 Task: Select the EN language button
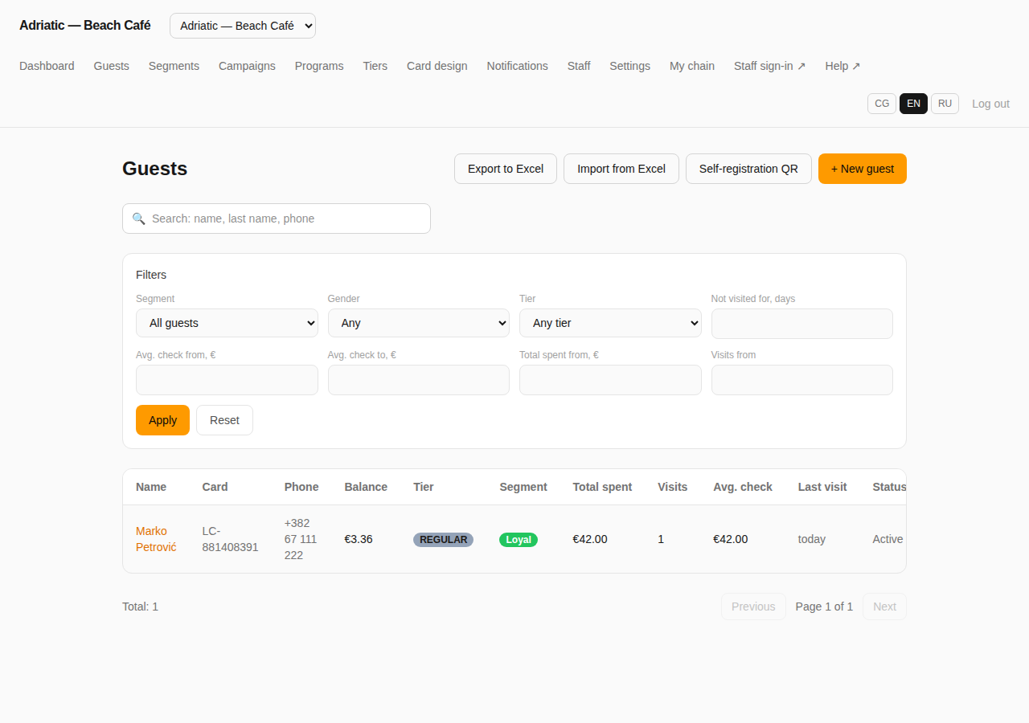[913, 104]
